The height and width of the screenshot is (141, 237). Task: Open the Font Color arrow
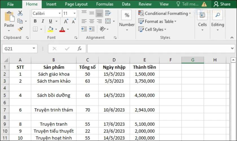click(x=68, y=29)
